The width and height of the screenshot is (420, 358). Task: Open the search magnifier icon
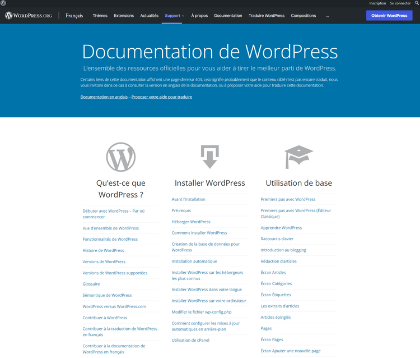pyautogui.click(x=417, y=3)
